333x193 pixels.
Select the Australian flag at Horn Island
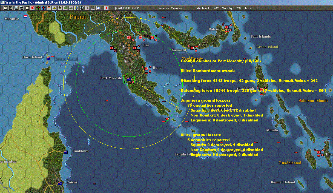click(x=48, y=58)
